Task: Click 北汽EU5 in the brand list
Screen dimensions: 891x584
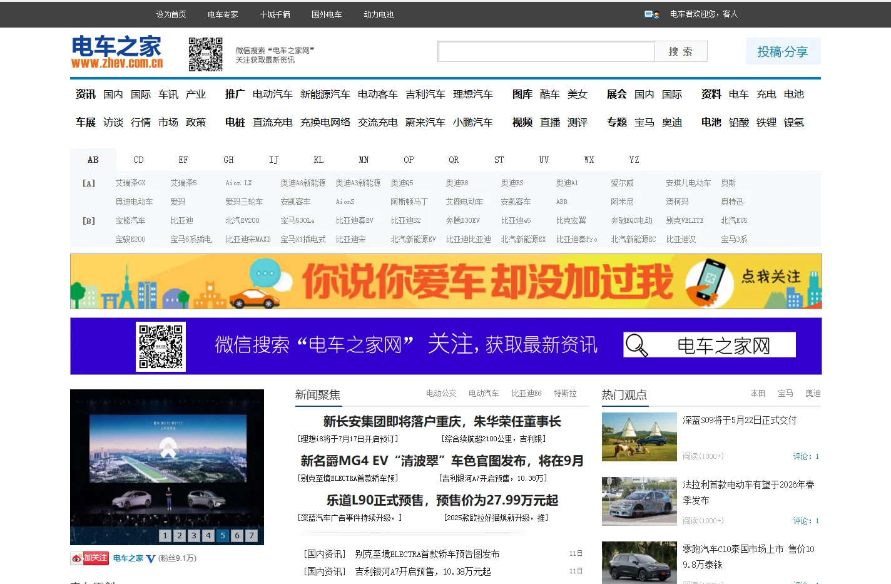Action: click(734, 220)
